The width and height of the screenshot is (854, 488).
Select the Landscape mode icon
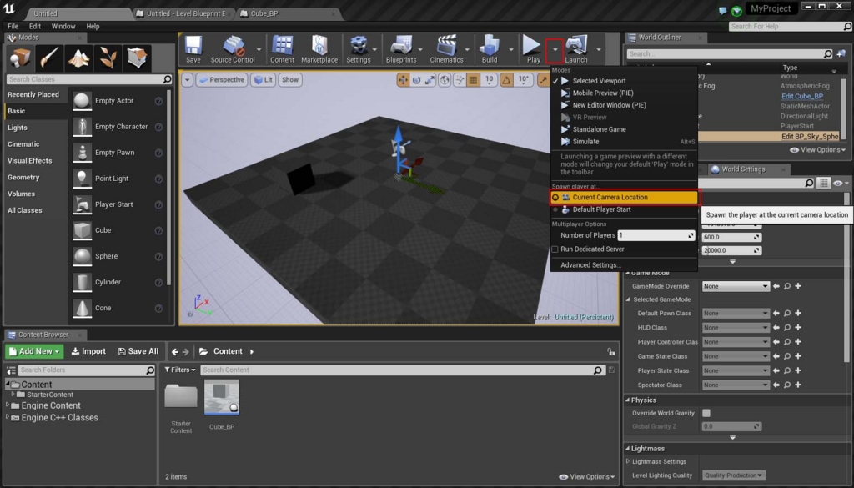79,58
